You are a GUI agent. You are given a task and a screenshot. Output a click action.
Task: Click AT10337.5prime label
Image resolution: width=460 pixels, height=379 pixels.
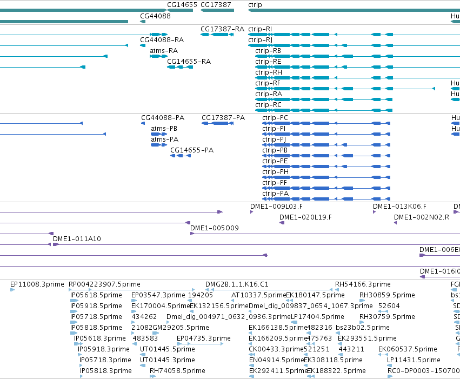click(x=258, y=295)
